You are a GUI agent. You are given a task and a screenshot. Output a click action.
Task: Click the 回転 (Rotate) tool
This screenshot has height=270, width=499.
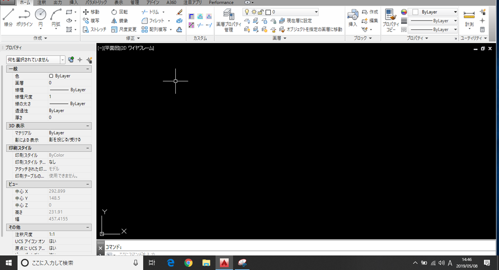tap(120, 12)
